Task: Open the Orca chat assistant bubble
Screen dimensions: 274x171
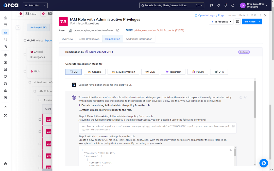Action: pos(264,163)
